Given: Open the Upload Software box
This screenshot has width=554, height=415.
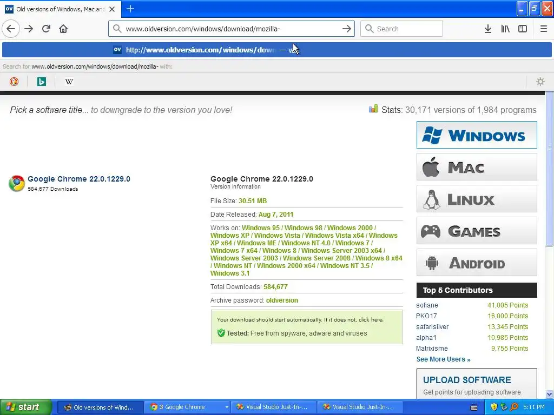Looking at the screenshot, I should coord(477,384).
